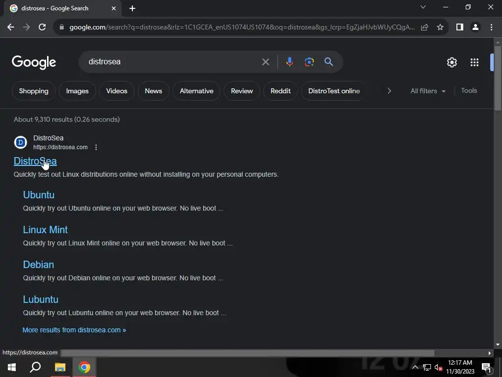Open More results from distrosea.com

coord(75,330)
